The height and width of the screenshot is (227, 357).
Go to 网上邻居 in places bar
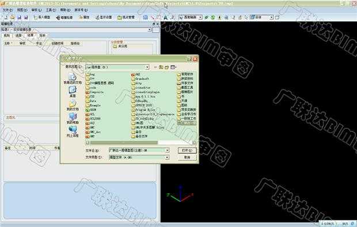tap(73, 132)
